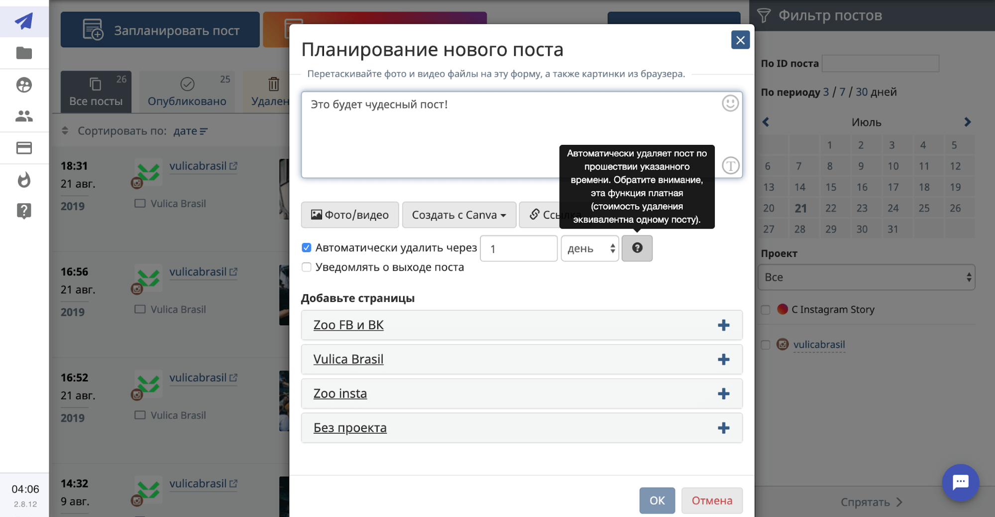The image size is (995, 517).
Task: Expand Vulica Brasil project section
Action: 348,360
